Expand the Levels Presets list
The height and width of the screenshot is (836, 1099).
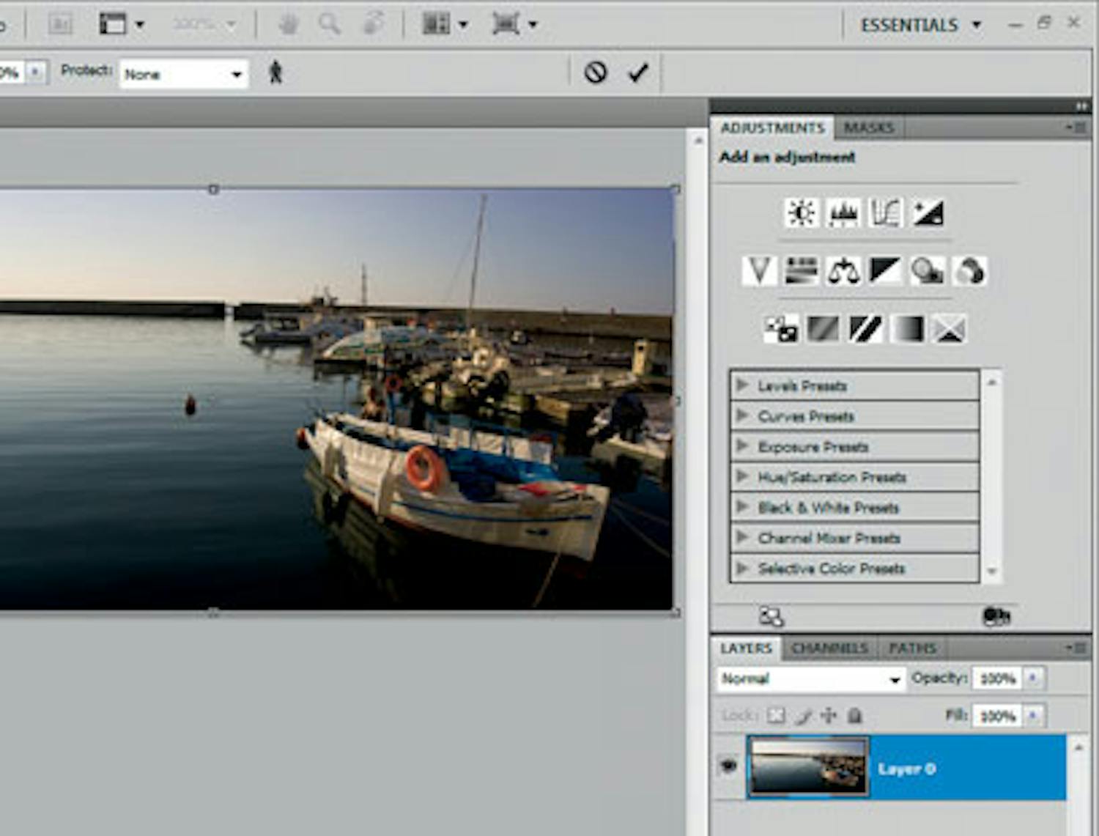pyautogui.click(x=742, y=385)
